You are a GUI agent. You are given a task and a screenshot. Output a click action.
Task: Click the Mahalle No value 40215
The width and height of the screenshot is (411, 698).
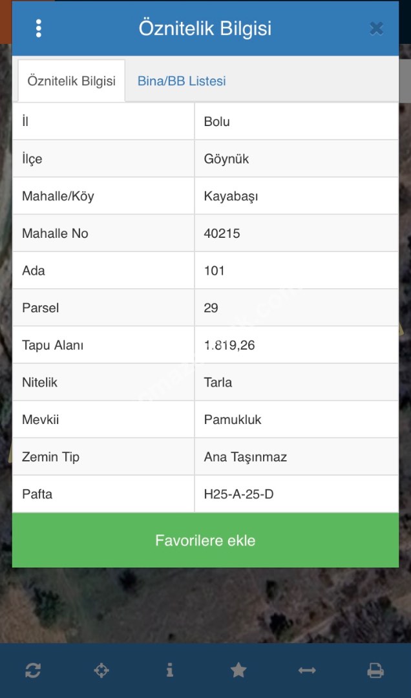click(x=222, y=233)
